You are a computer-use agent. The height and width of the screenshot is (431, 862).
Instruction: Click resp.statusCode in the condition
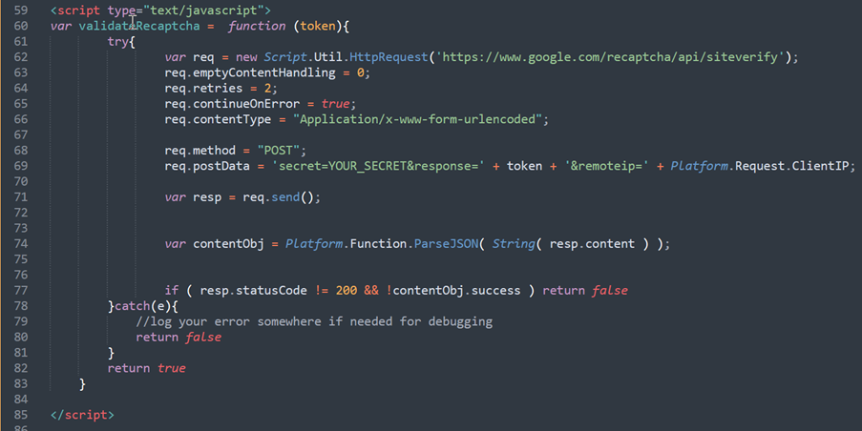[253, 291]
